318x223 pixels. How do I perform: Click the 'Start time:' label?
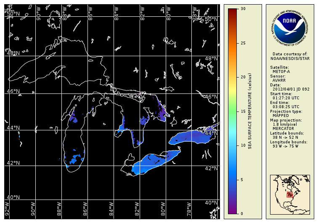coord(281,94)
